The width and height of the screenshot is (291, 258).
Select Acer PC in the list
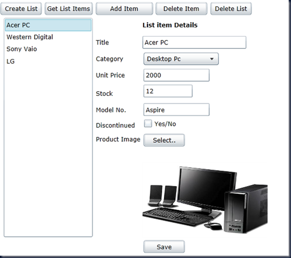[x=48, y=25]
